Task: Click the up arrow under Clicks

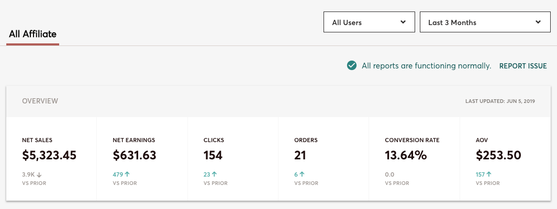Action: pyautogui.click(x=215, y=175)
